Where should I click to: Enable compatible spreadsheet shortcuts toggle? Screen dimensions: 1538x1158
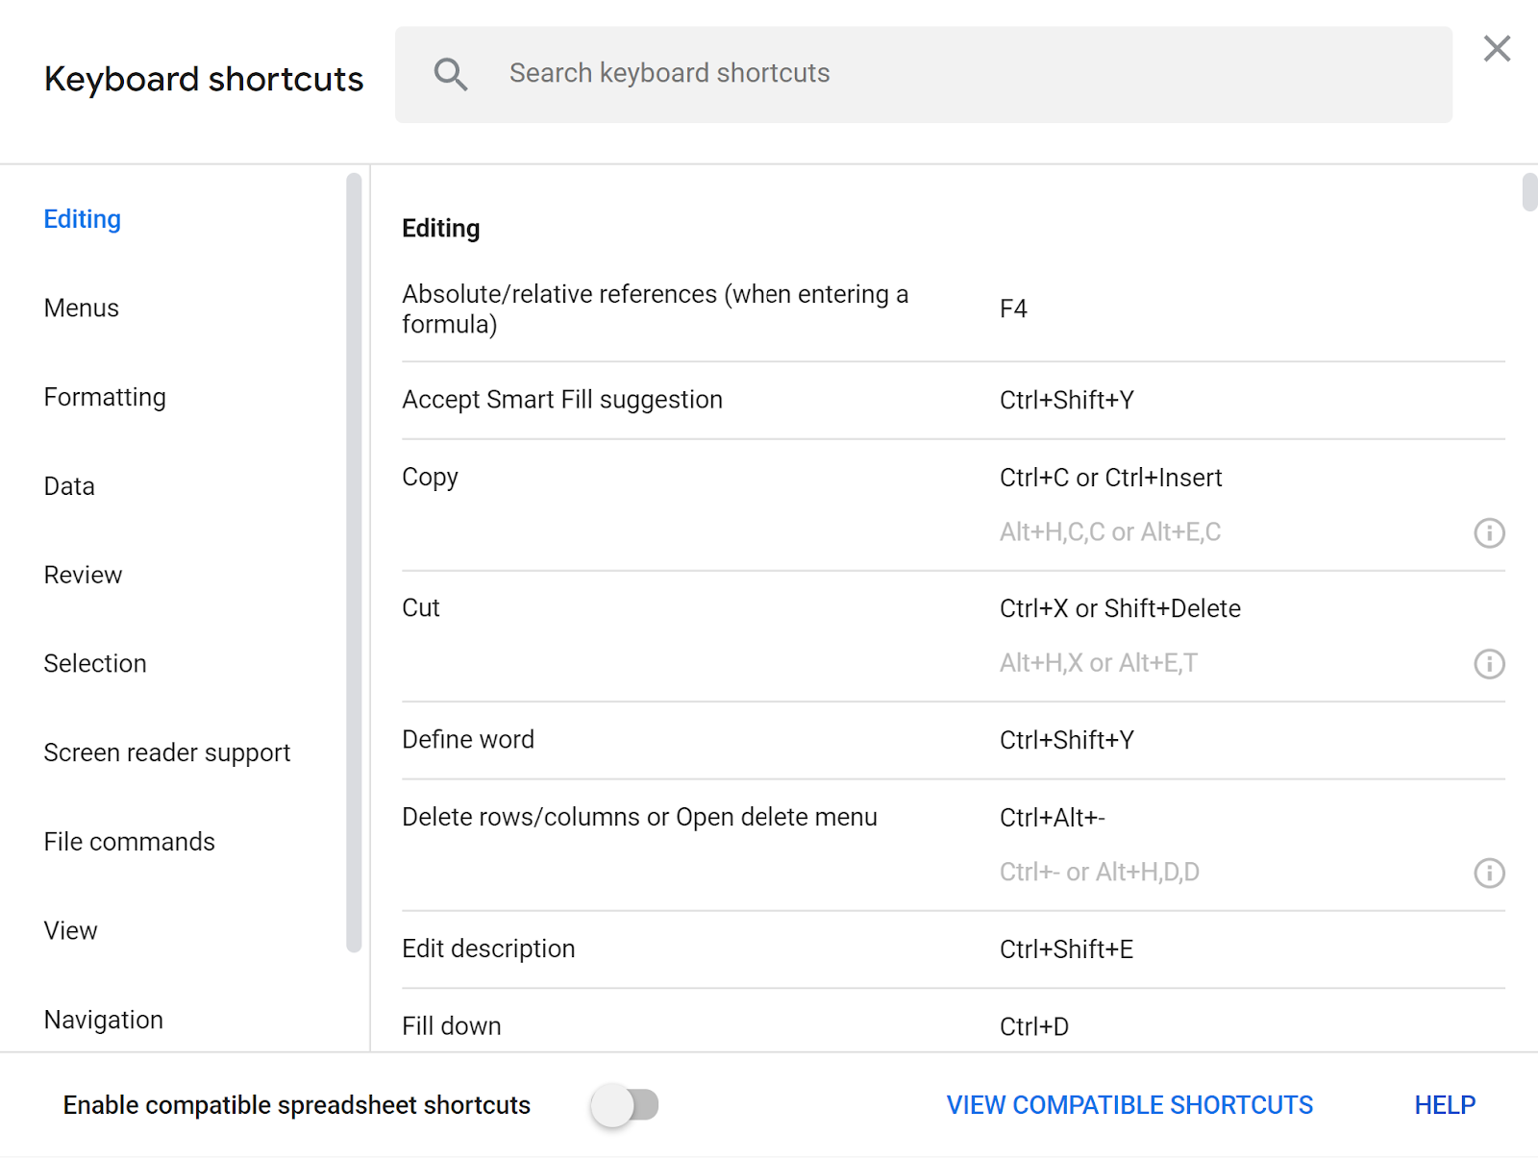pos(625,1105)
